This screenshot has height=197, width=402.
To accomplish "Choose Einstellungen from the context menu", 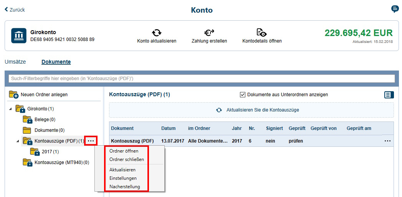I will 123,178.
